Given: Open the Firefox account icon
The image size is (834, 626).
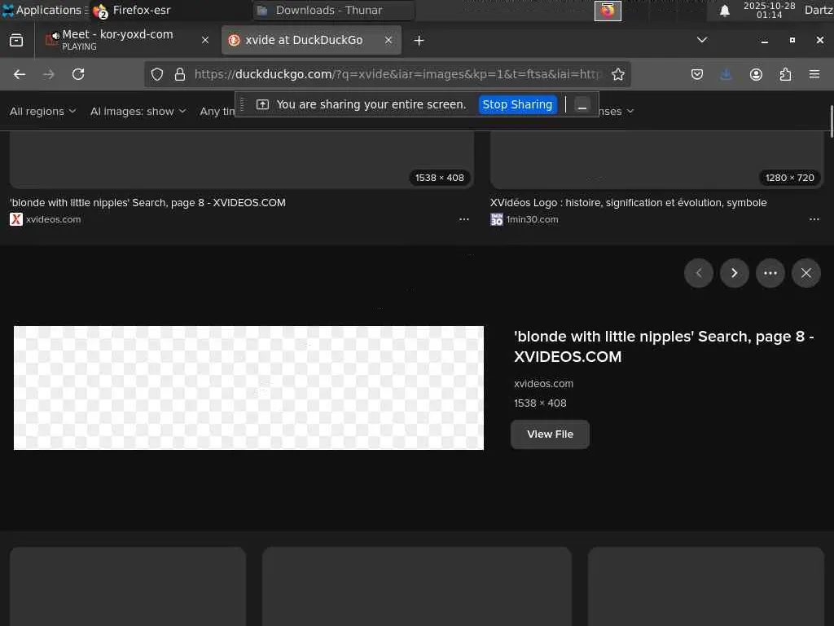Looking at the screenshot, I should (x=756, y=74).
